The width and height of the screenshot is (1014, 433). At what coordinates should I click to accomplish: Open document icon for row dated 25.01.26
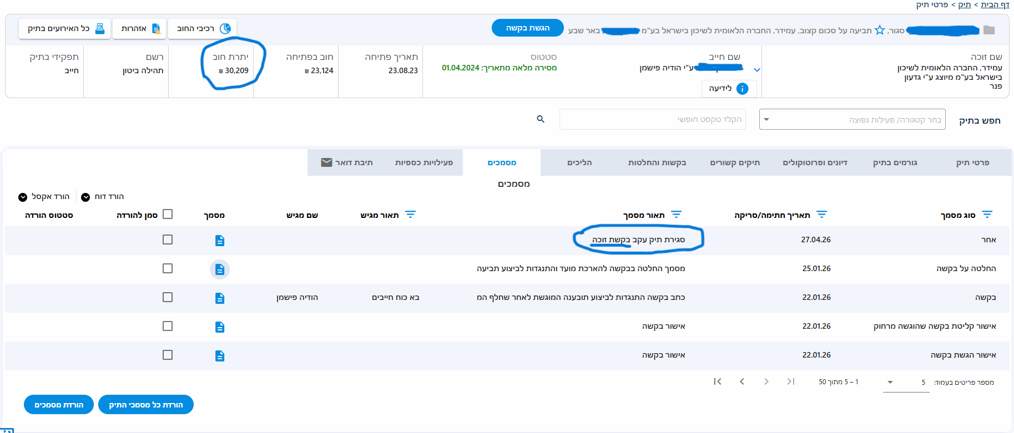point(220,269)
